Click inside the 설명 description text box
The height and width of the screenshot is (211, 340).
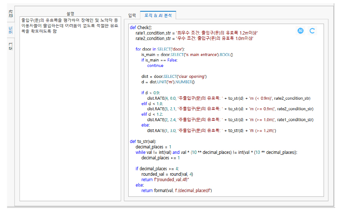click(70, 109)
